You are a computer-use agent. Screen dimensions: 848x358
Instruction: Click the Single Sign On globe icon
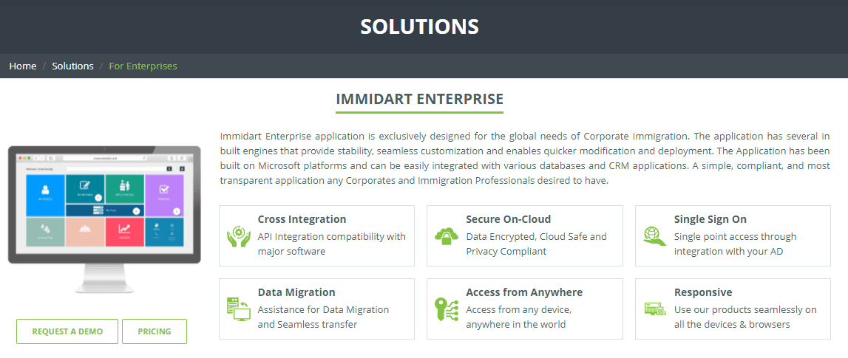[654, 236]
